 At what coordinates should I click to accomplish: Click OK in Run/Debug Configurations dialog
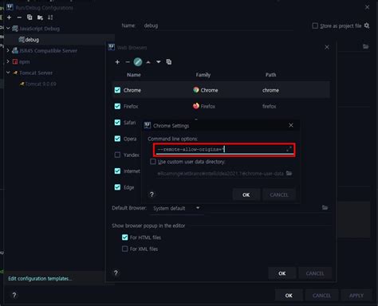click(x=289, y=296)
